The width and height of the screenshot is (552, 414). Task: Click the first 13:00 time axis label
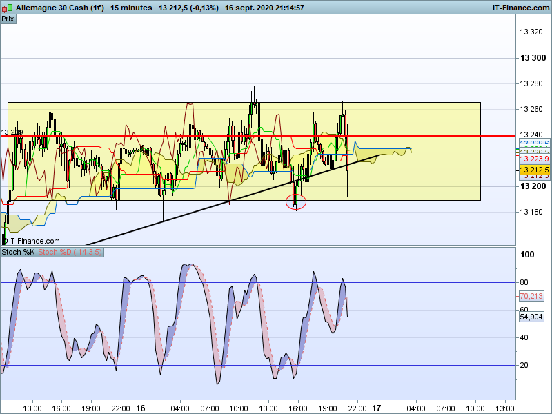pos(32,408)
